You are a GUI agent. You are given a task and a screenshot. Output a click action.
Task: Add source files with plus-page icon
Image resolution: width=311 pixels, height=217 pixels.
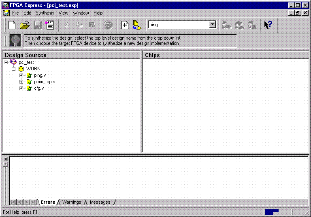125,25
